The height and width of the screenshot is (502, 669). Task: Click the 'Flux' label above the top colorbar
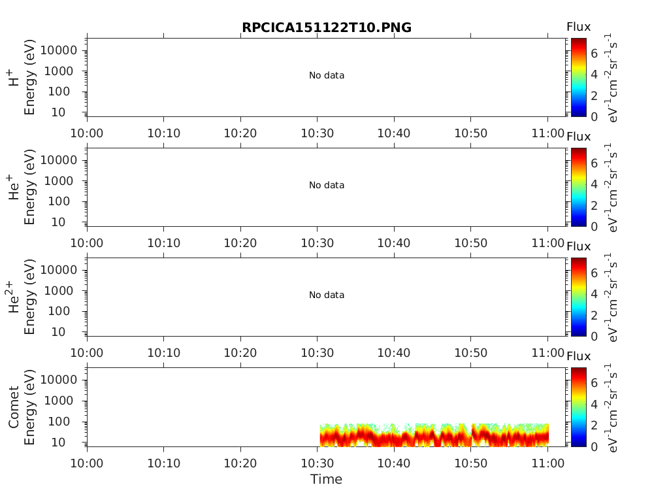[x=578, y=27]
